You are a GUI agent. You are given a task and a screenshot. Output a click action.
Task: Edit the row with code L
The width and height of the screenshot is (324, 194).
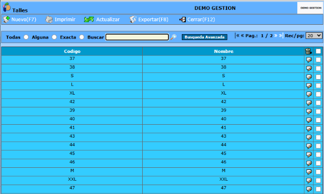[309, 86]
